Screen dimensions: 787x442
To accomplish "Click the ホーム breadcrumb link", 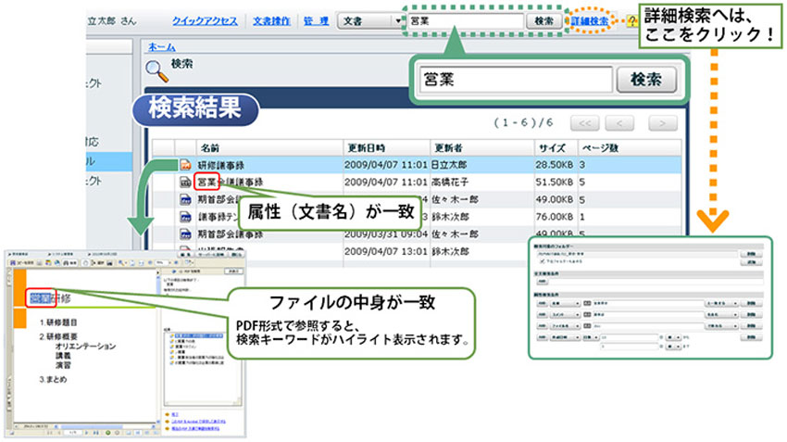I will pyautogui.click(x=163, y=45).
